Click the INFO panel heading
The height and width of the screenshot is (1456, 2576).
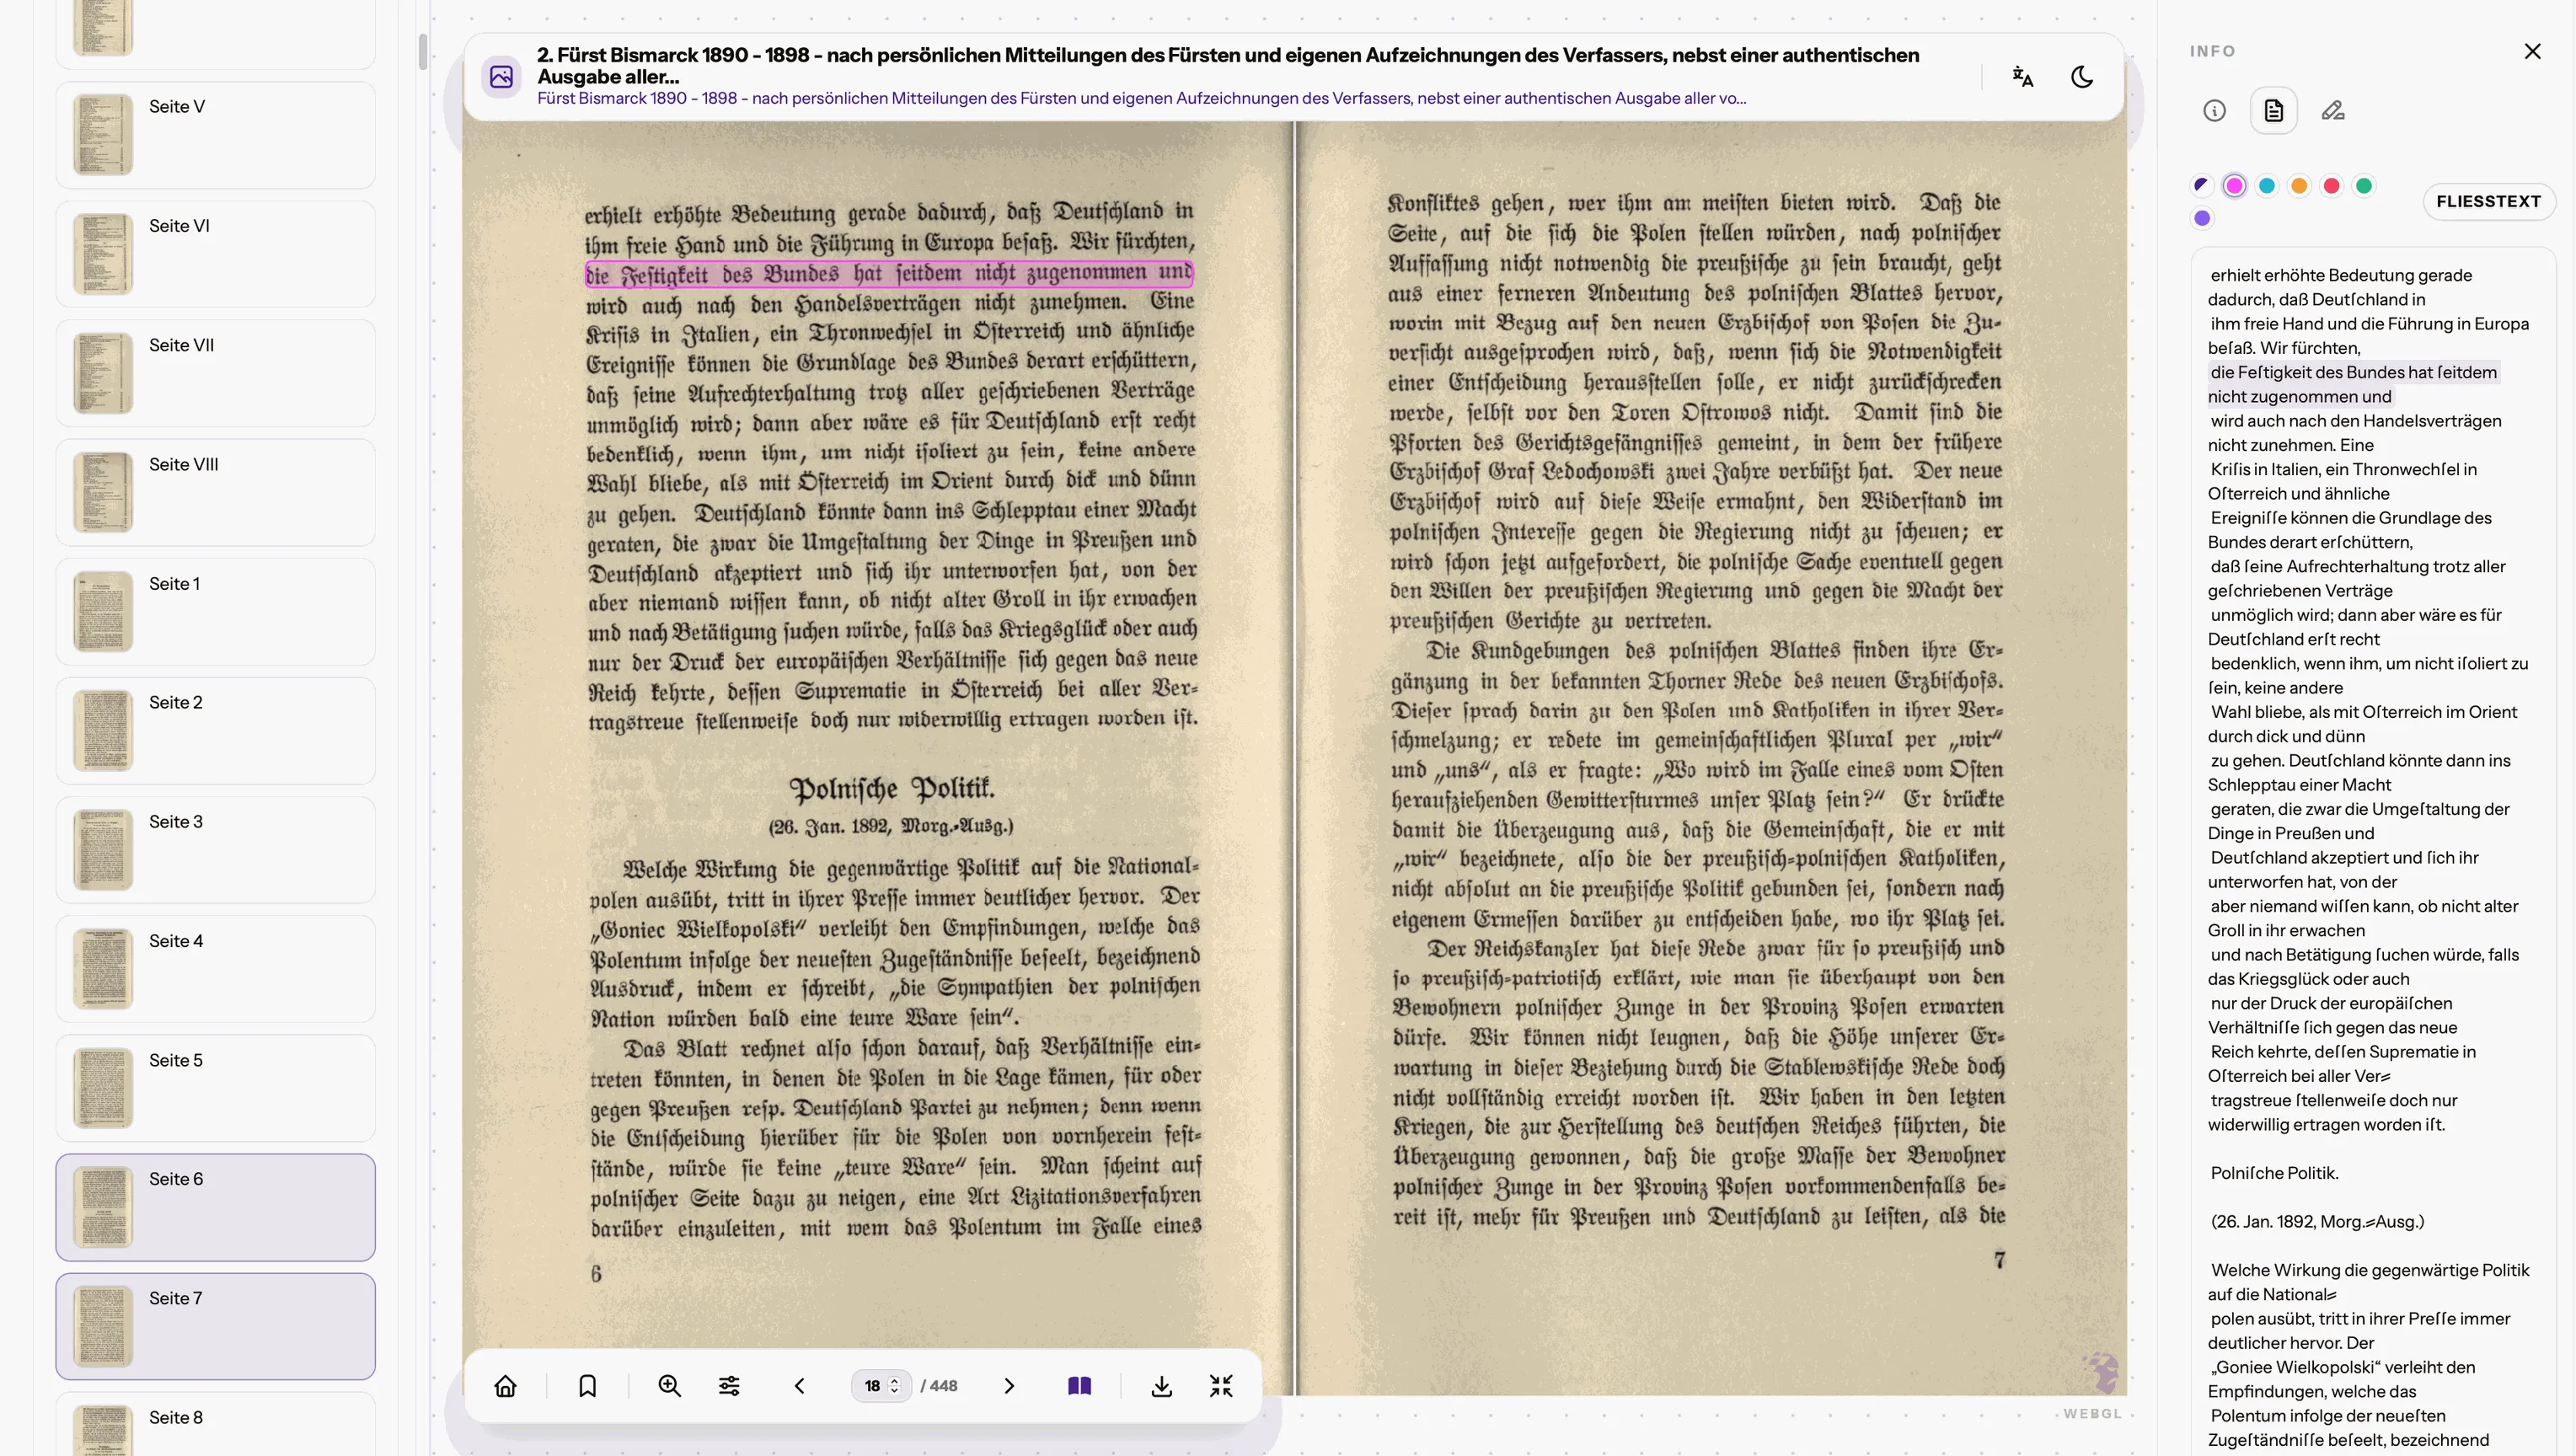coord(2212,51)
